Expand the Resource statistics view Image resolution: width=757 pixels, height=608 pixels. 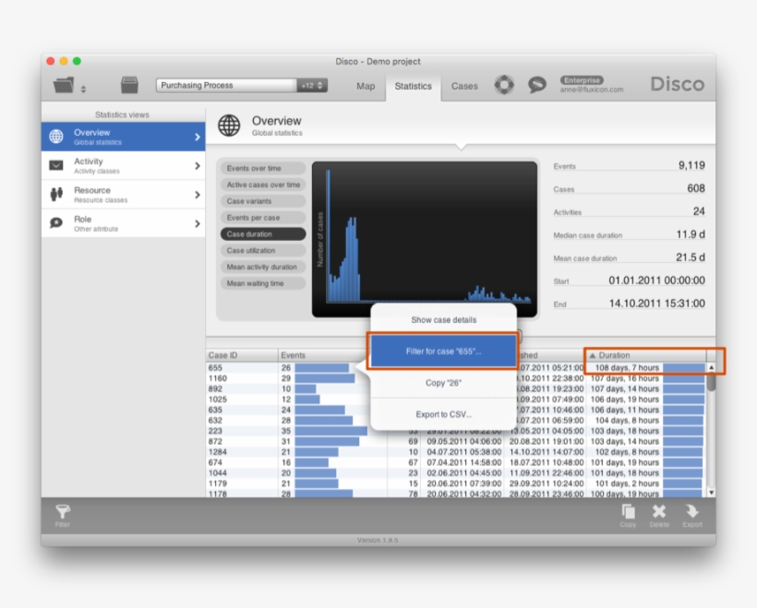tap(123, 195)
